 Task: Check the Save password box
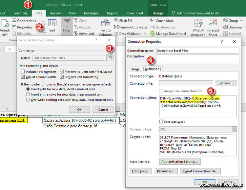coord(161,122)
